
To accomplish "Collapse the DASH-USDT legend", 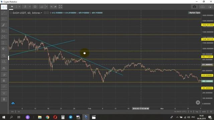I will (11, 13).
